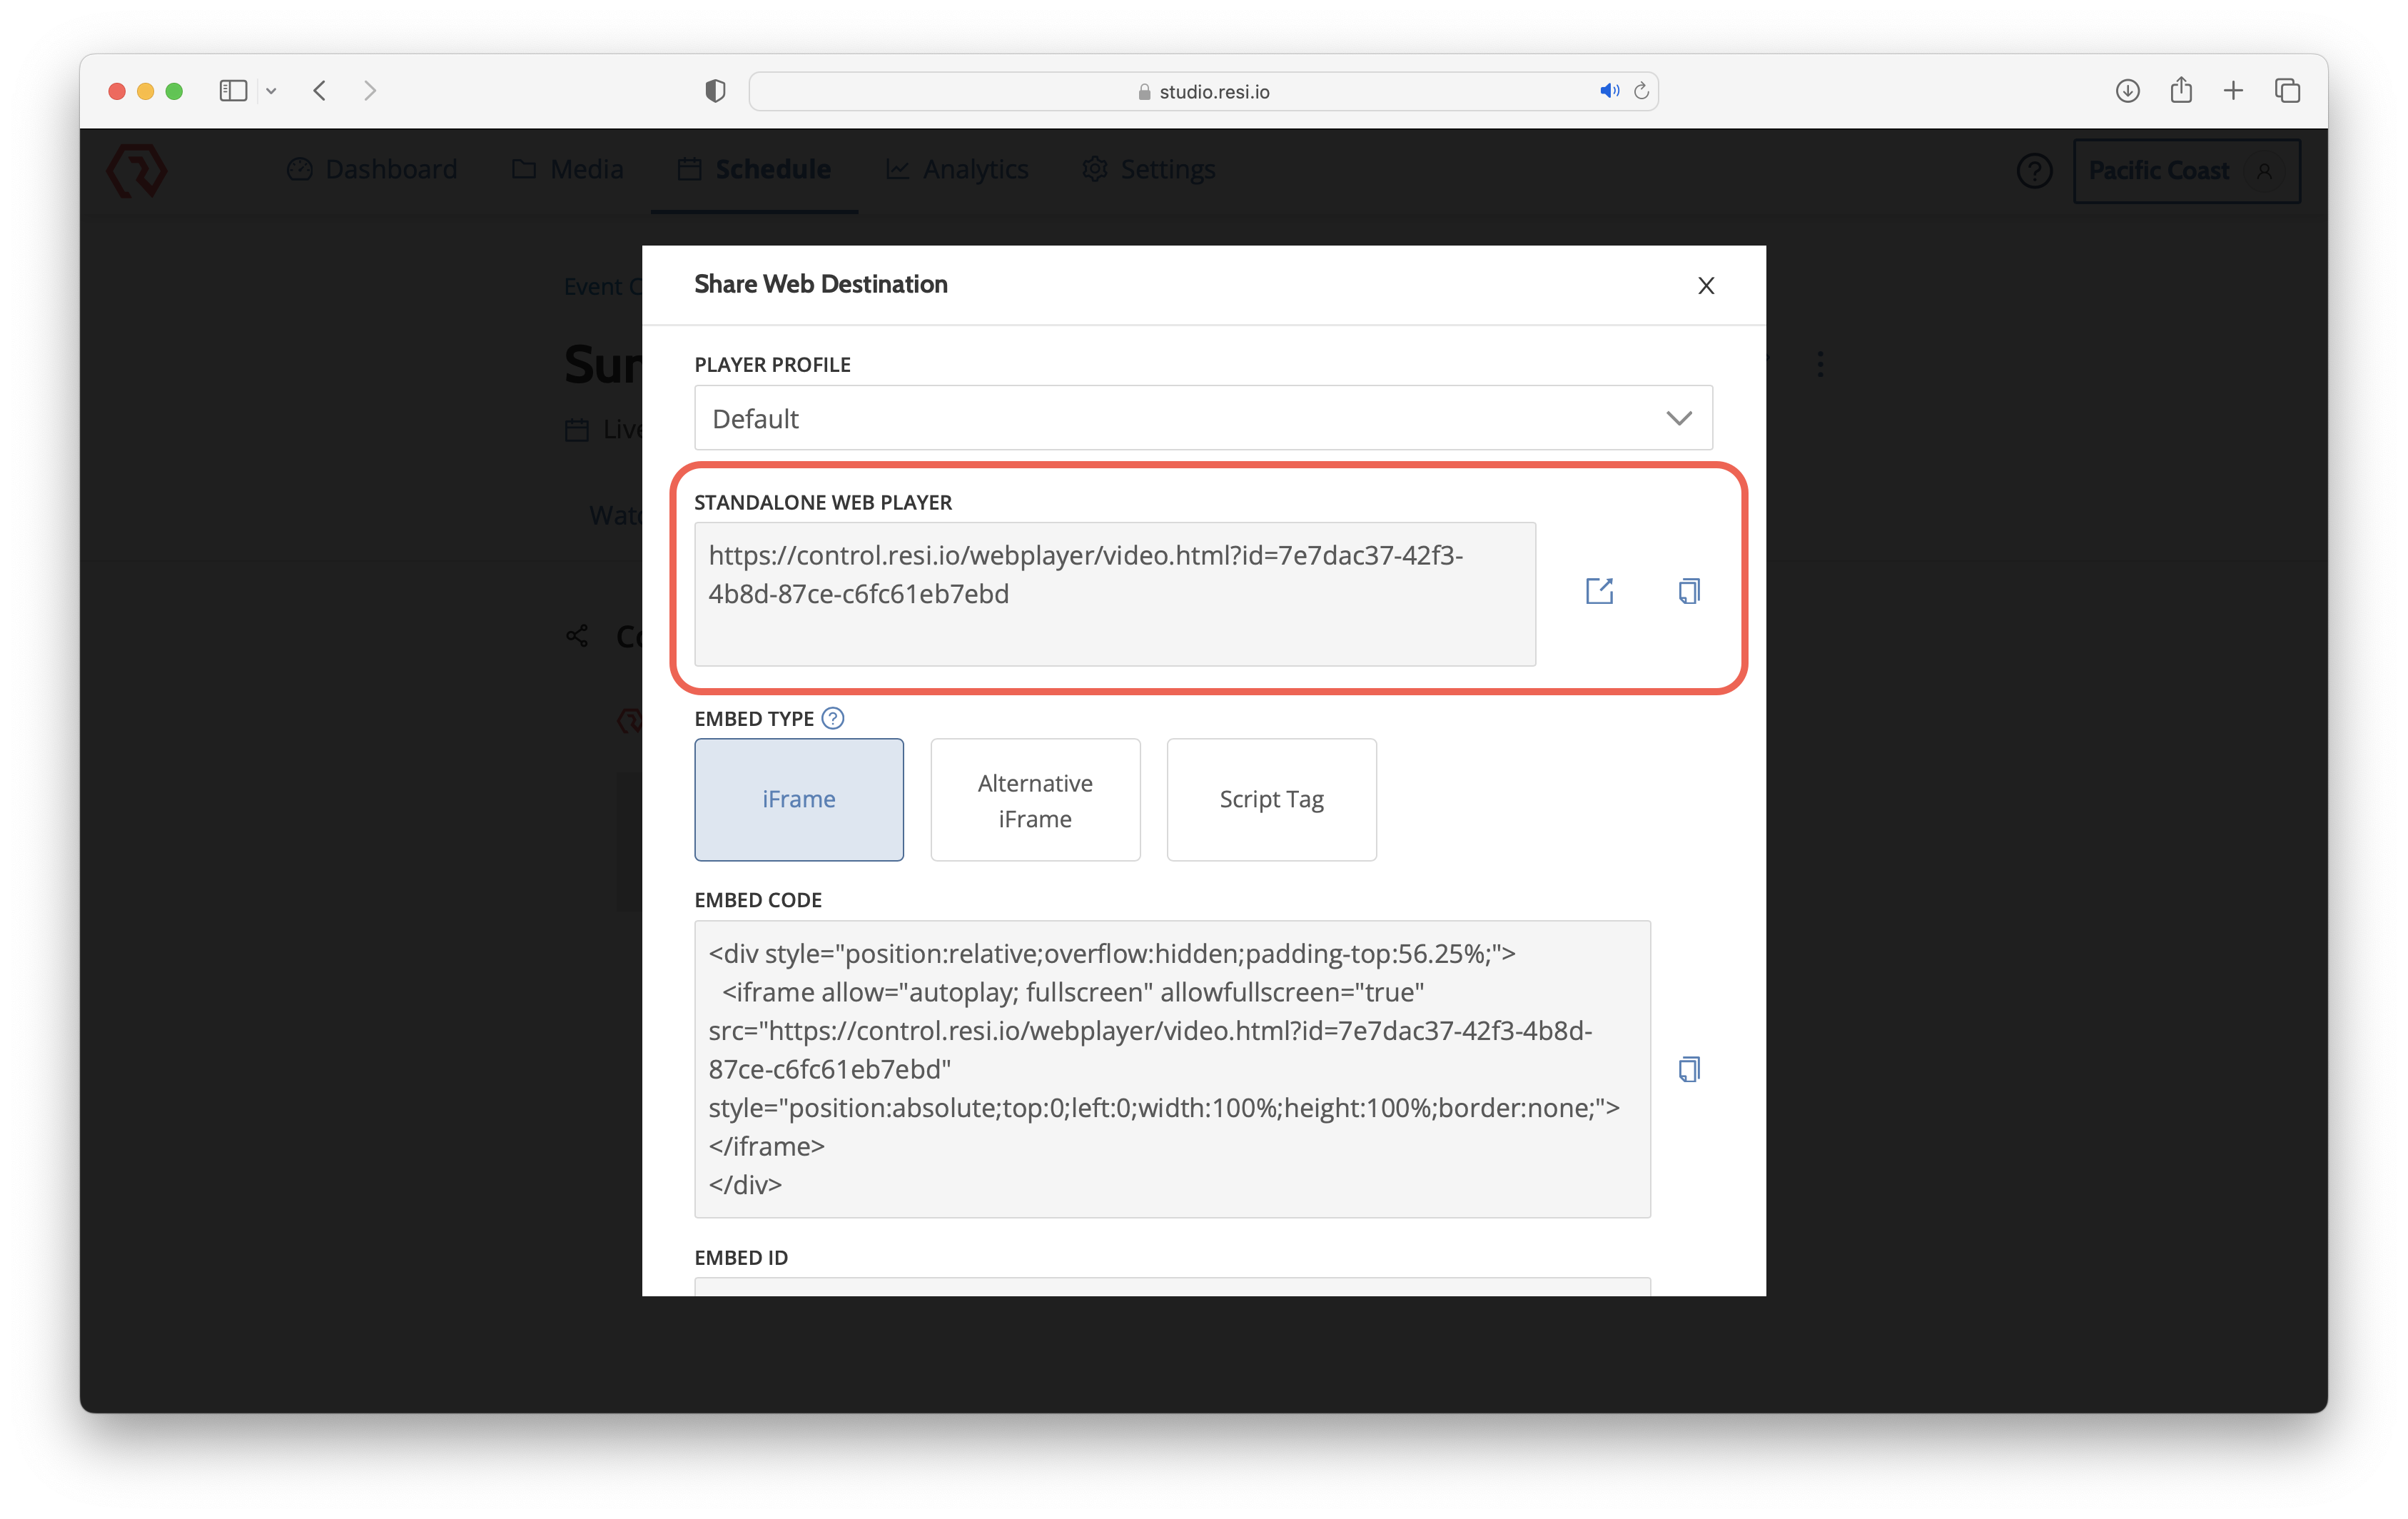Image resolution: width=2408 pixels, height=1519 pixels.
Task: Copy the embed code to clipboard
Action: [1689, 1069]
